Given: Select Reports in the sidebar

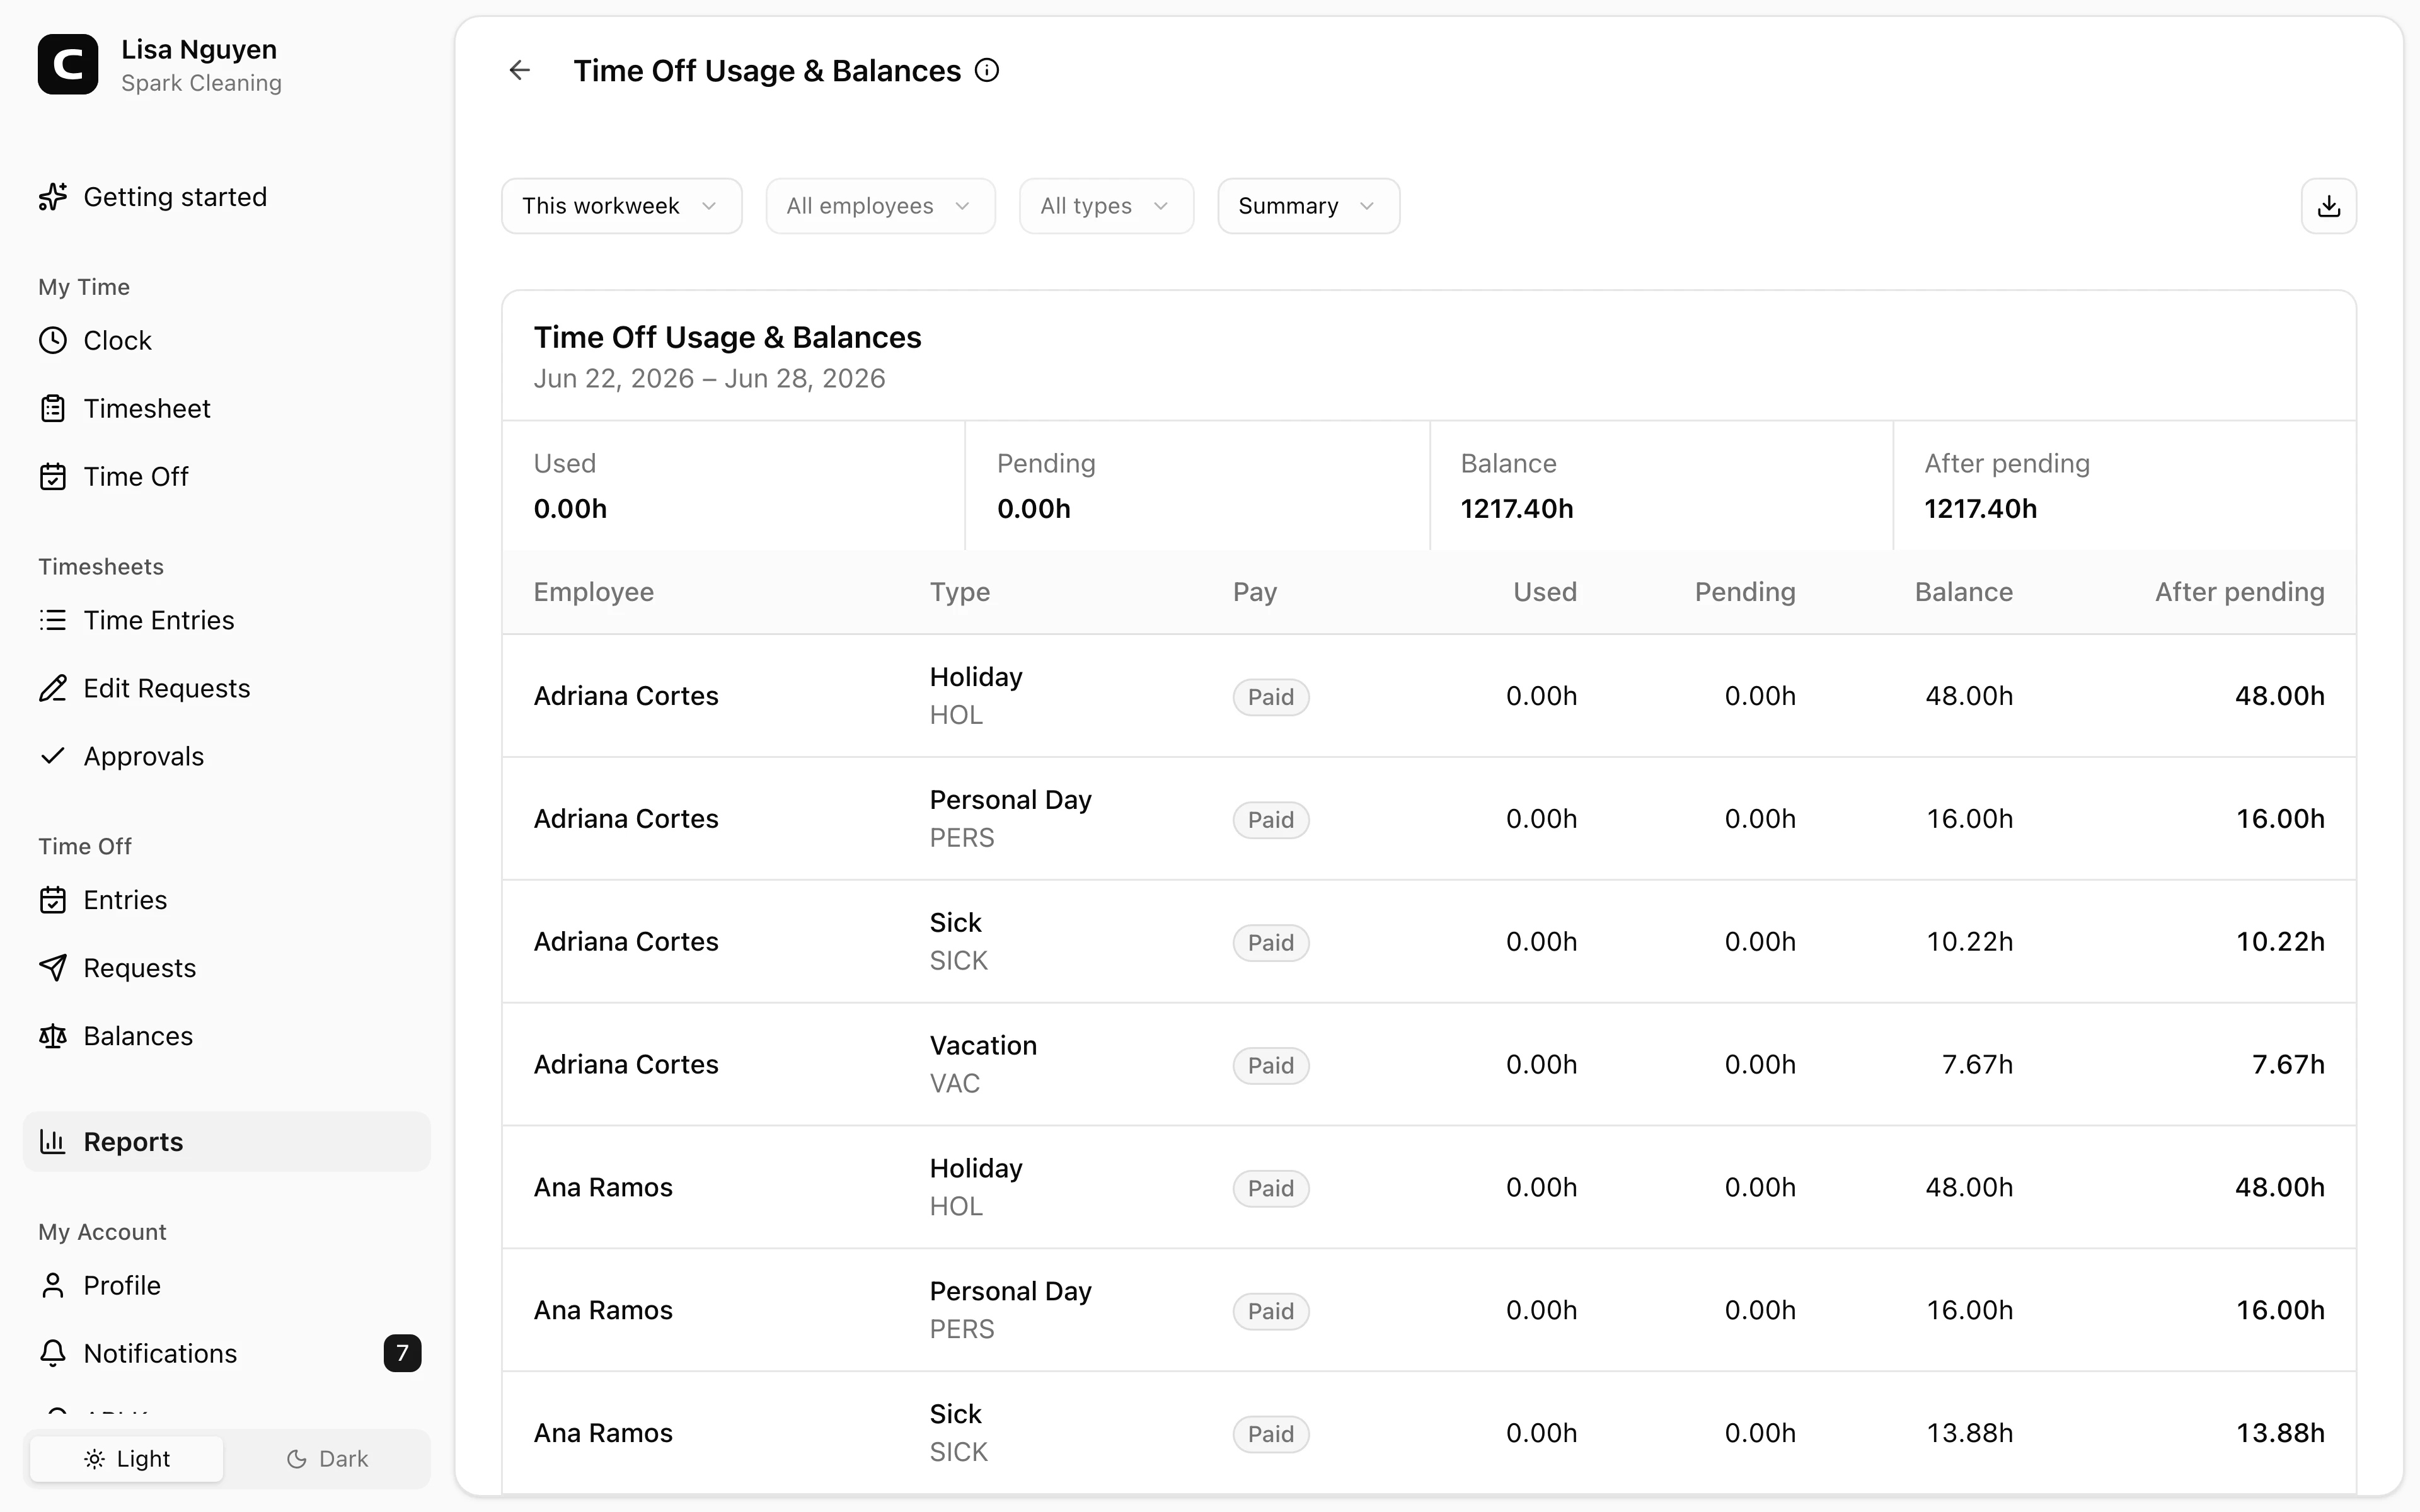Looking at the screenshot, I should [x=227, y=1142].
